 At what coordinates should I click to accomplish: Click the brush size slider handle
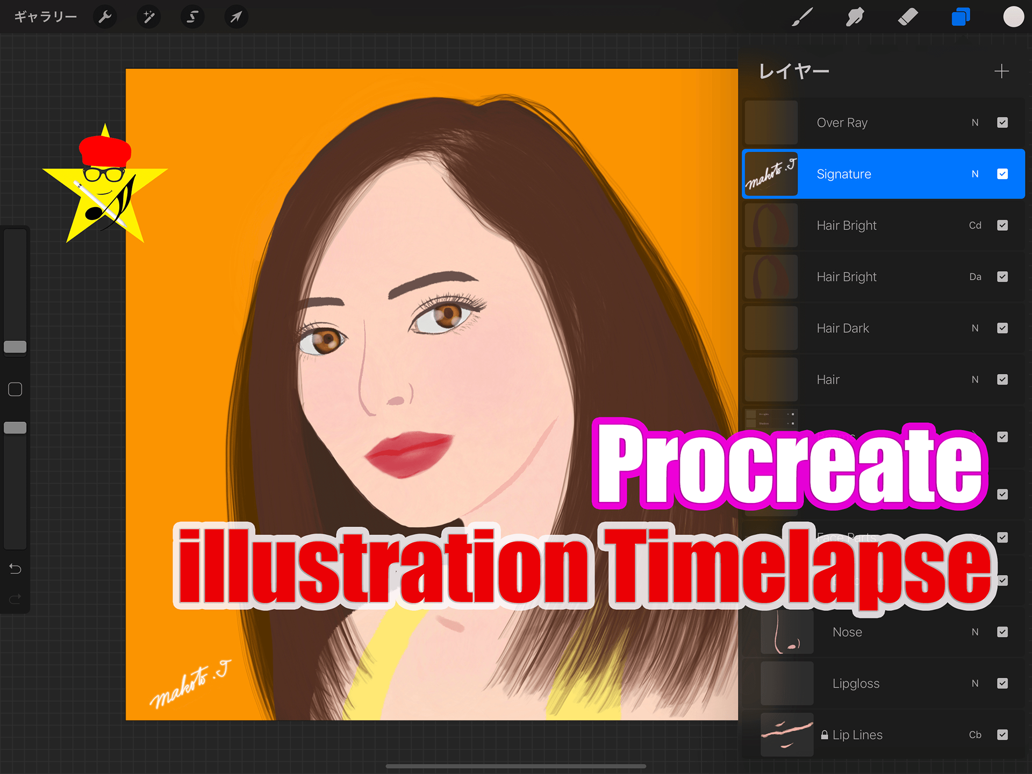(15, 347)
